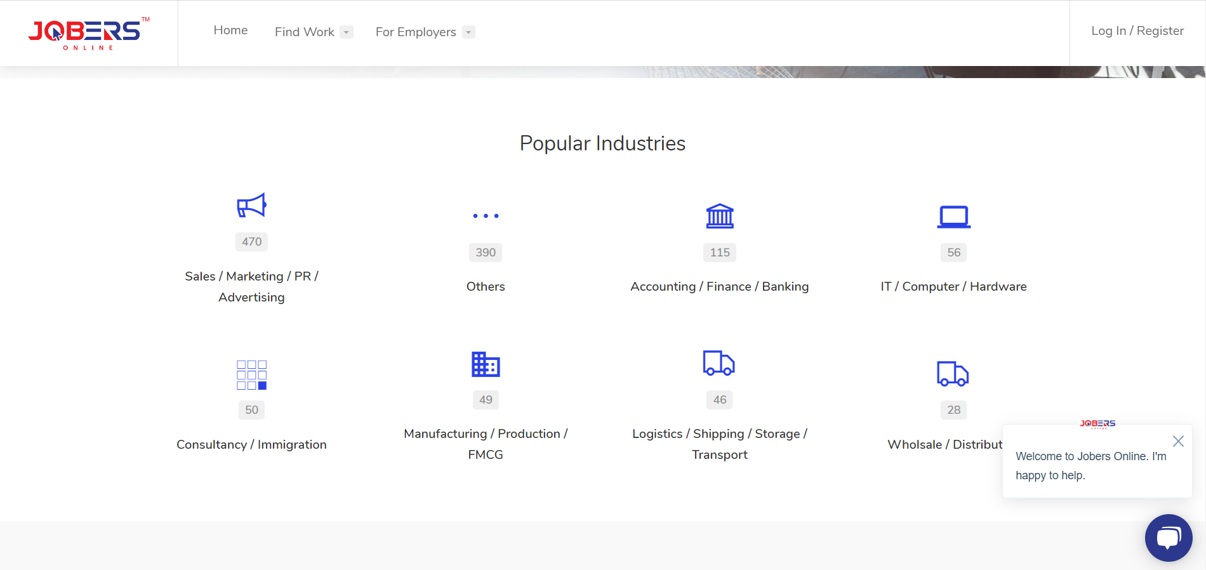Click the bank building Accounting icon
The width and height of the screenshot is (1206, 570).
point(720,216)
